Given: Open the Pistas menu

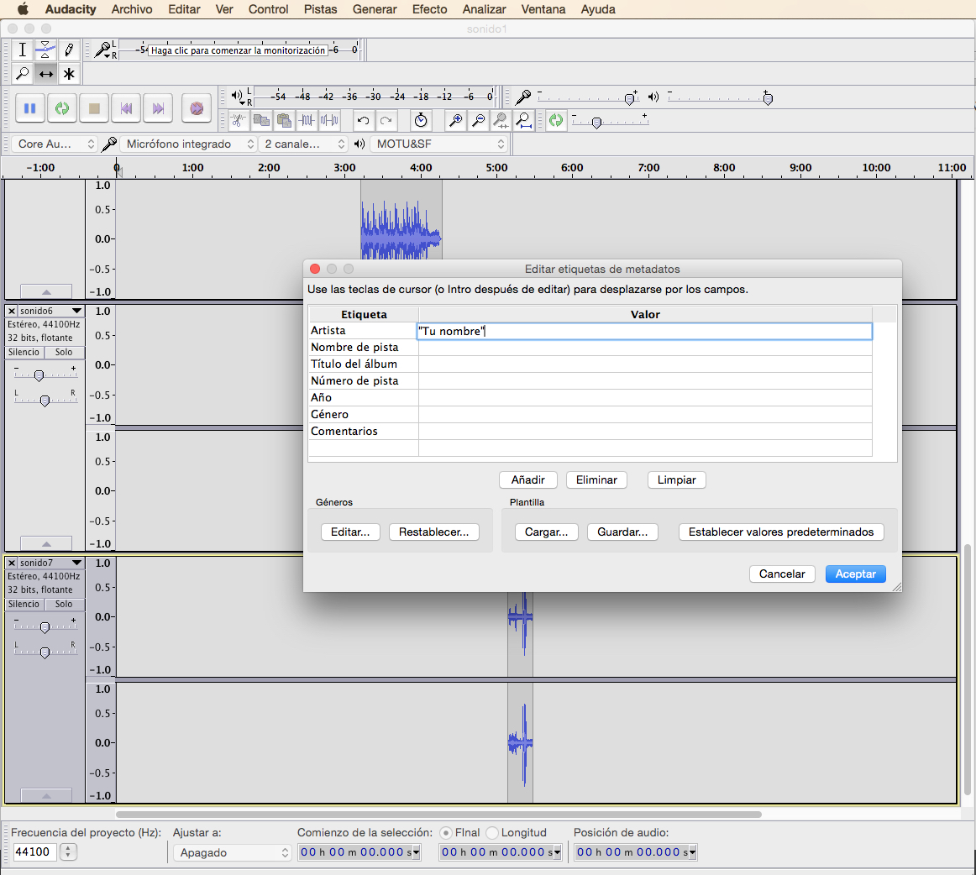Looking at the screenshot, I should tap(320, 9).
